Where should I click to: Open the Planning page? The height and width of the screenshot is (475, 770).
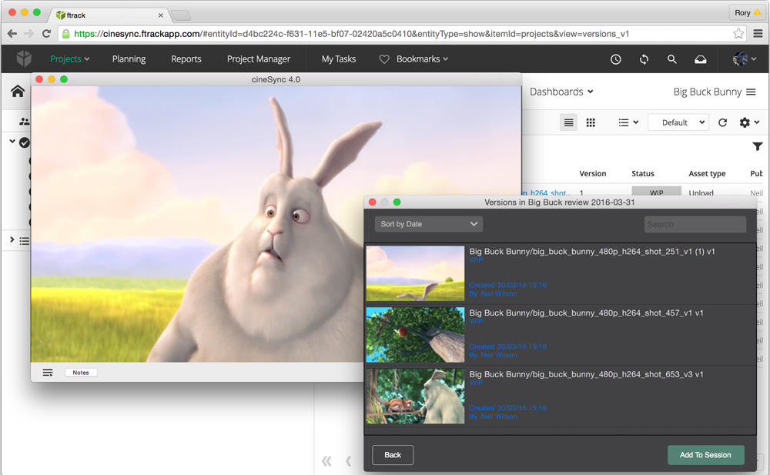coord(129,59)
